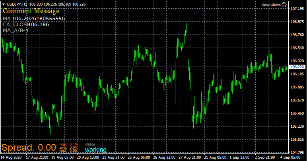Click the USDJPY,H1 symbol title text
Viewport: 307px width, 161px height.
(17, 4)
